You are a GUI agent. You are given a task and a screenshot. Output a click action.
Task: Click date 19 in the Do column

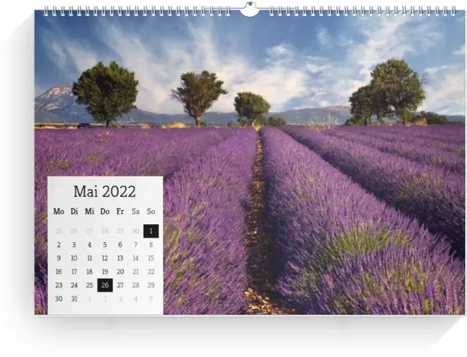(x=105, y=272)
